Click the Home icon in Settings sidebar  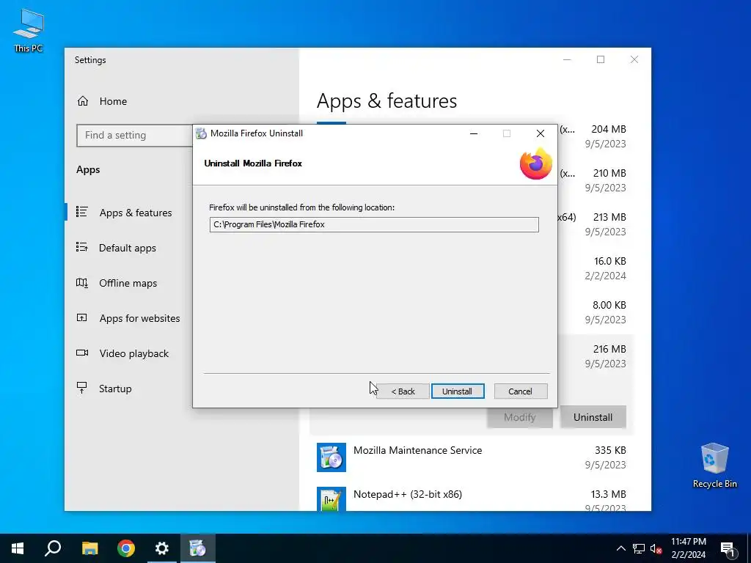(83, 101)
